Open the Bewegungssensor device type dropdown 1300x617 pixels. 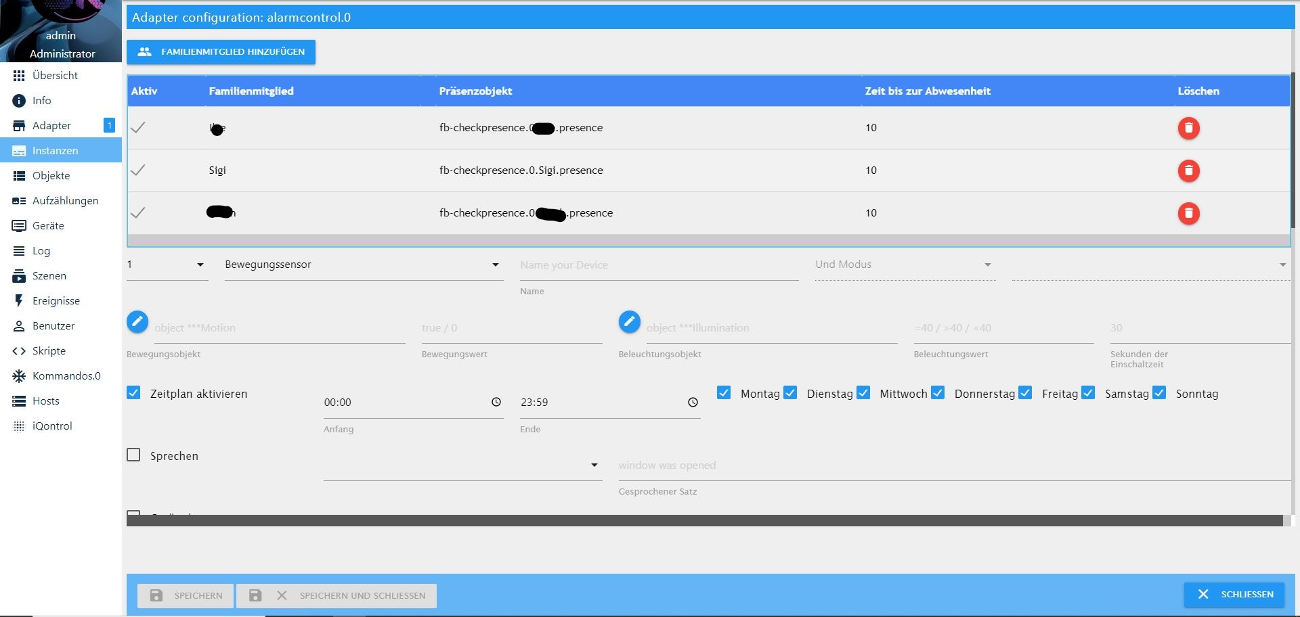tap(364, 265)
